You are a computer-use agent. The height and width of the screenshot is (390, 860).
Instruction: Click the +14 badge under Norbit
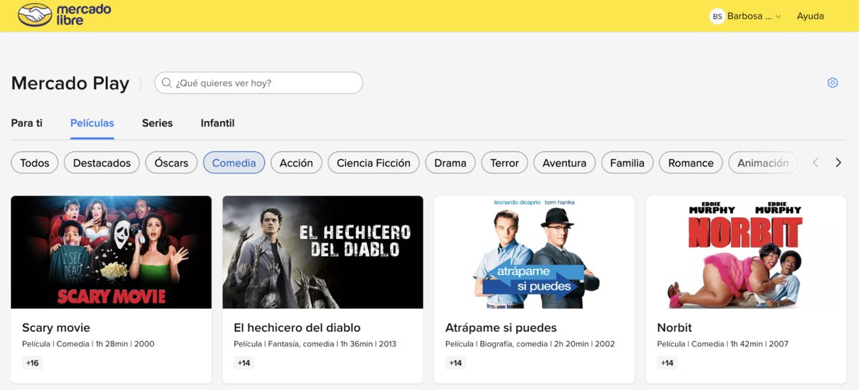[x=667, y=363]
